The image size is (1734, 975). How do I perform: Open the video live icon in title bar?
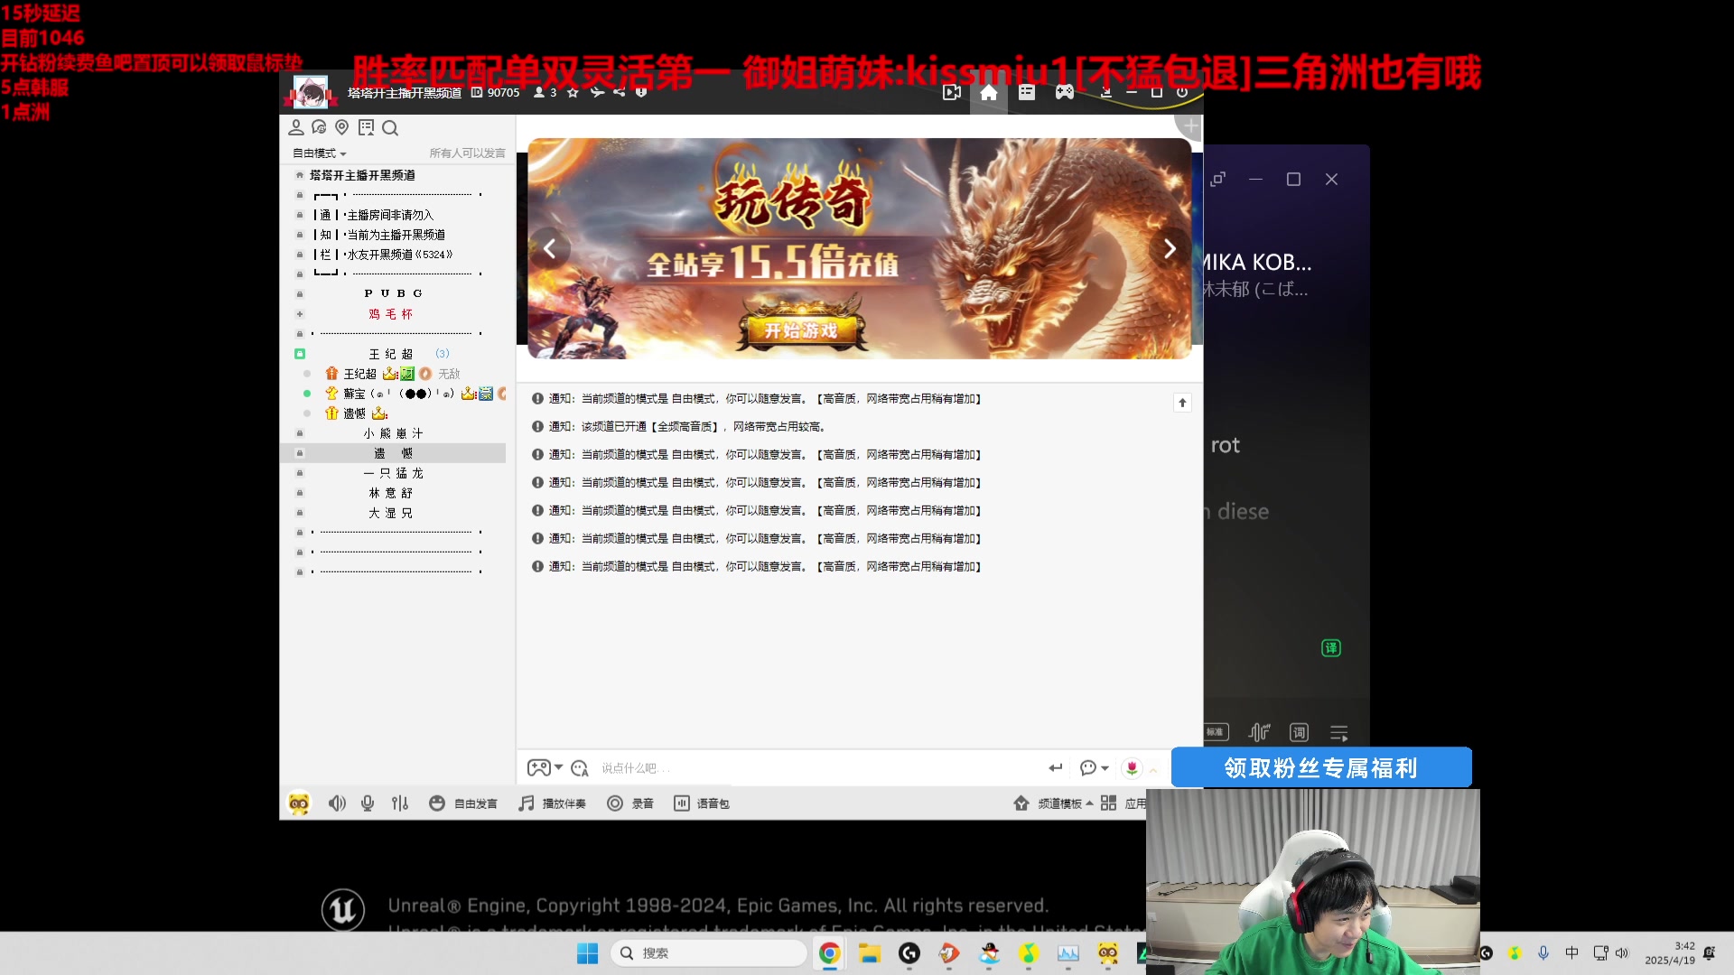tap(951, 92)
